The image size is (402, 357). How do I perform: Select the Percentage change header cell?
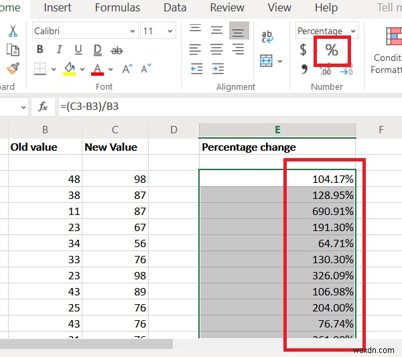tap(277, 147)
